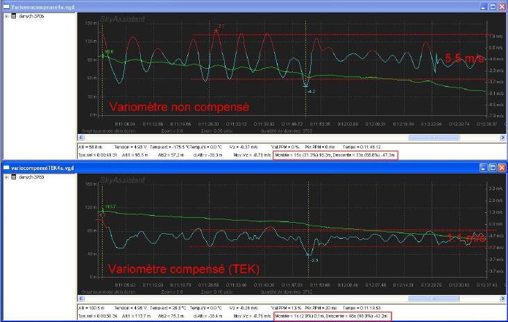Click the Variononcompense4a.vgd window title icon
Screen dimensions: 508x322
[6, 6]
